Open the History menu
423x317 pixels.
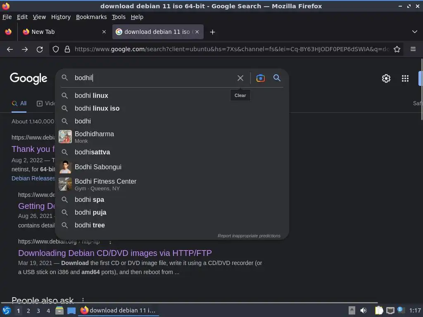(61, 17)
